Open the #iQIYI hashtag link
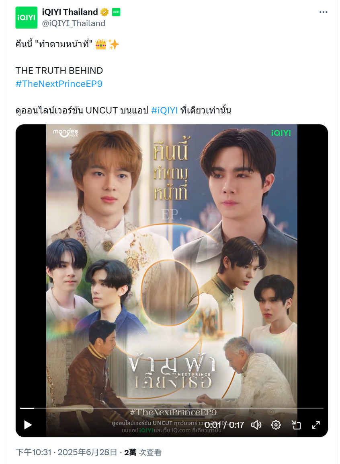 pos(164,110)
